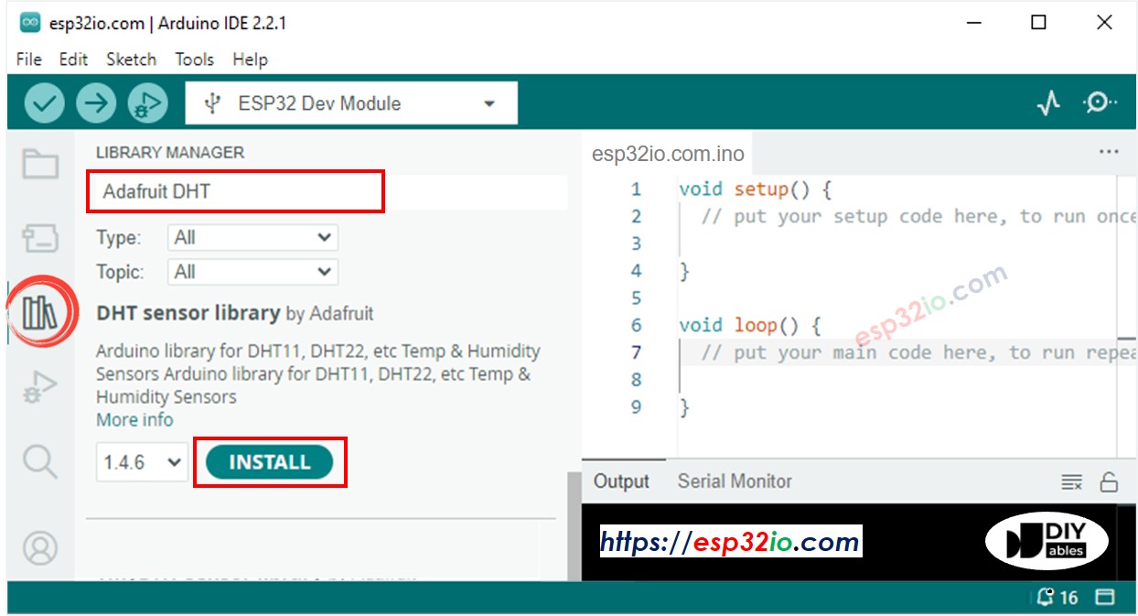Open the Tools menu
1138x616 pixels.
pyautogui.click(x=194, y=59)
